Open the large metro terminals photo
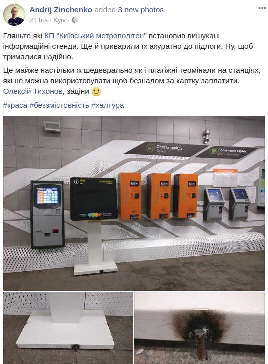This screenshot has height=364, width=268. pos(134,203)
